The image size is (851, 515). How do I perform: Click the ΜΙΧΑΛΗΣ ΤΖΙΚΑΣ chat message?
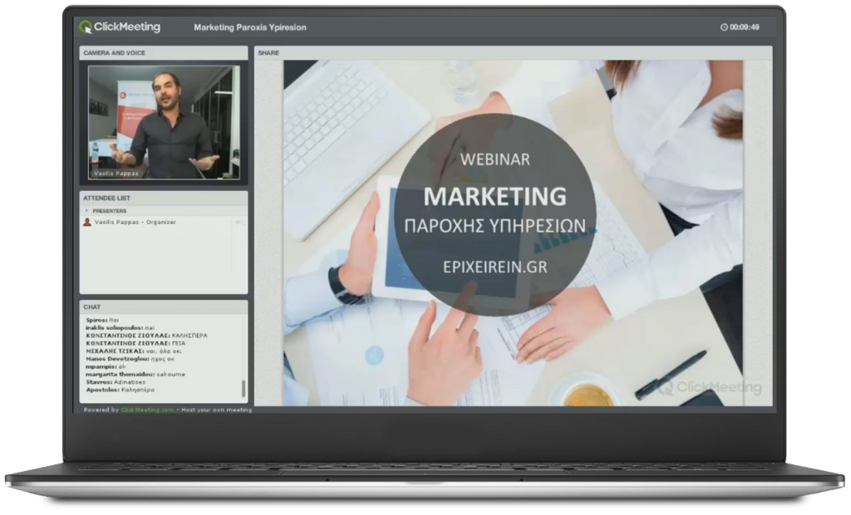tap(134, 351)
